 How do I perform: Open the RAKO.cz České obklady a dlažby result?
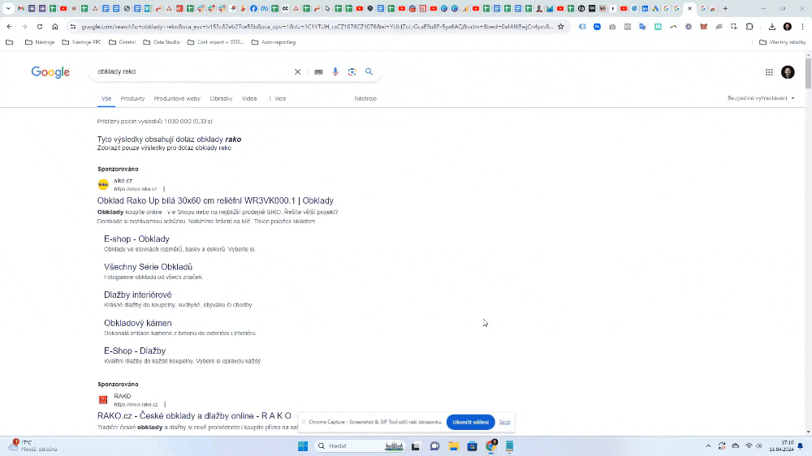click(194, 415)
